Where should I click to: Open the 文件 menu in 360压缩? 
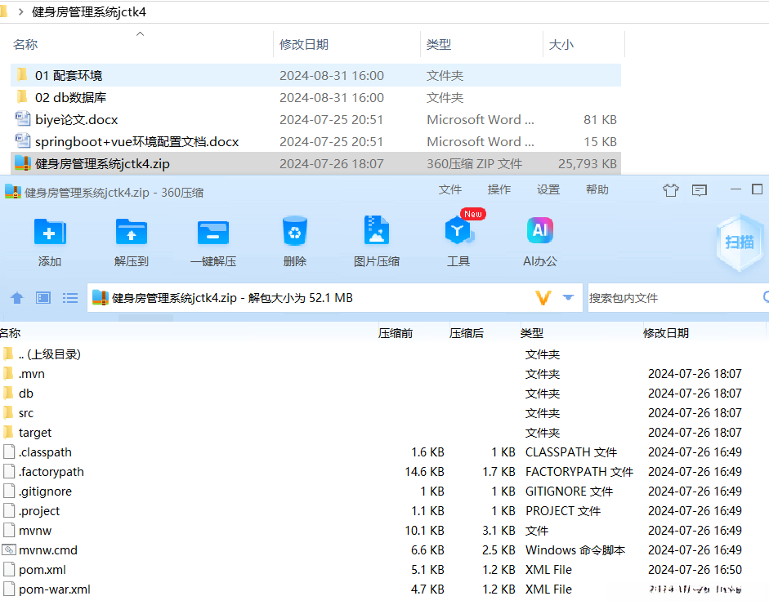pos(449,189)
